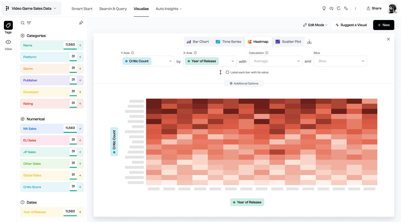Click the sort fields icon beside the search

tap(29, 23)
